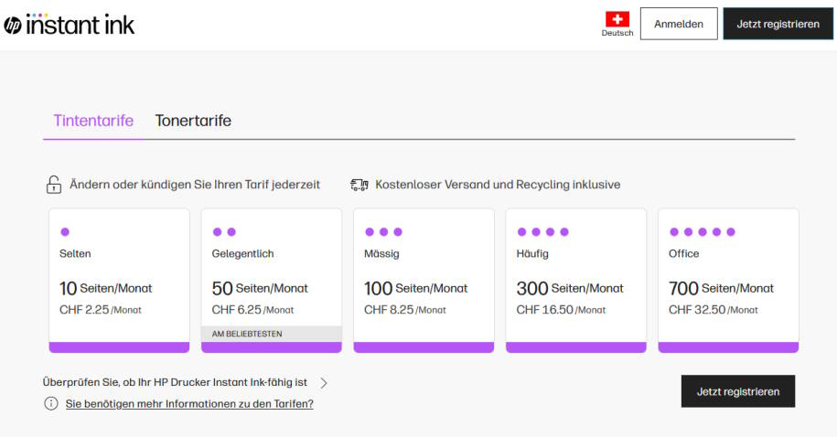Image resolution: width=837 pixels, height=437 pixels.
Task: Click the header Jetzt registrieren button
Action: (x=778, y=24)
